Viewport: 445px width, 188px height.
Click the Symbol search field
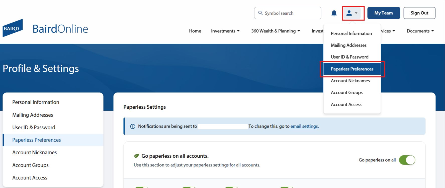[x=288, y=13]
